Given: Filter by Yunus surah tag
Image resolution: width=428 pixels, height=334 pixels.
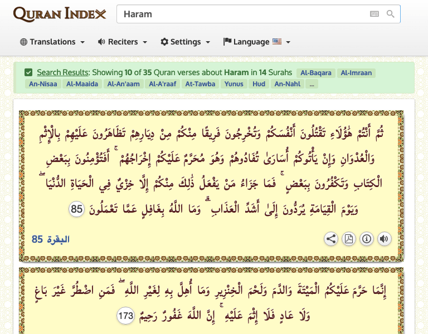Looking at the screenshot, I should [234, 84].
